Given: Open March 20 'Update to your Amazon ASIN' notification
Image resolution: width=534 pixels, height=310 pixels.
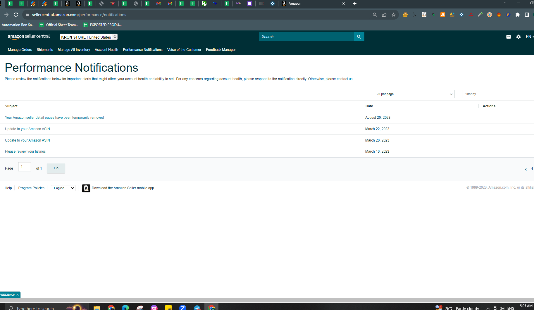Looking at the screenshot, I should coord(27,140).
